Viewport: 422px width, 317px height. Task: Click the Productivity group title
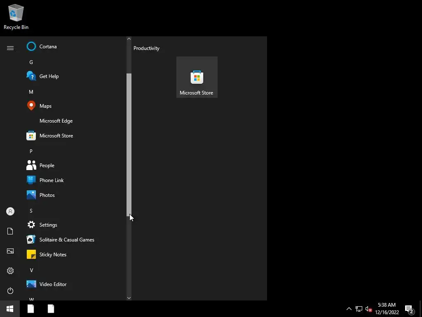pyautogui.click(x=146, y=48)
